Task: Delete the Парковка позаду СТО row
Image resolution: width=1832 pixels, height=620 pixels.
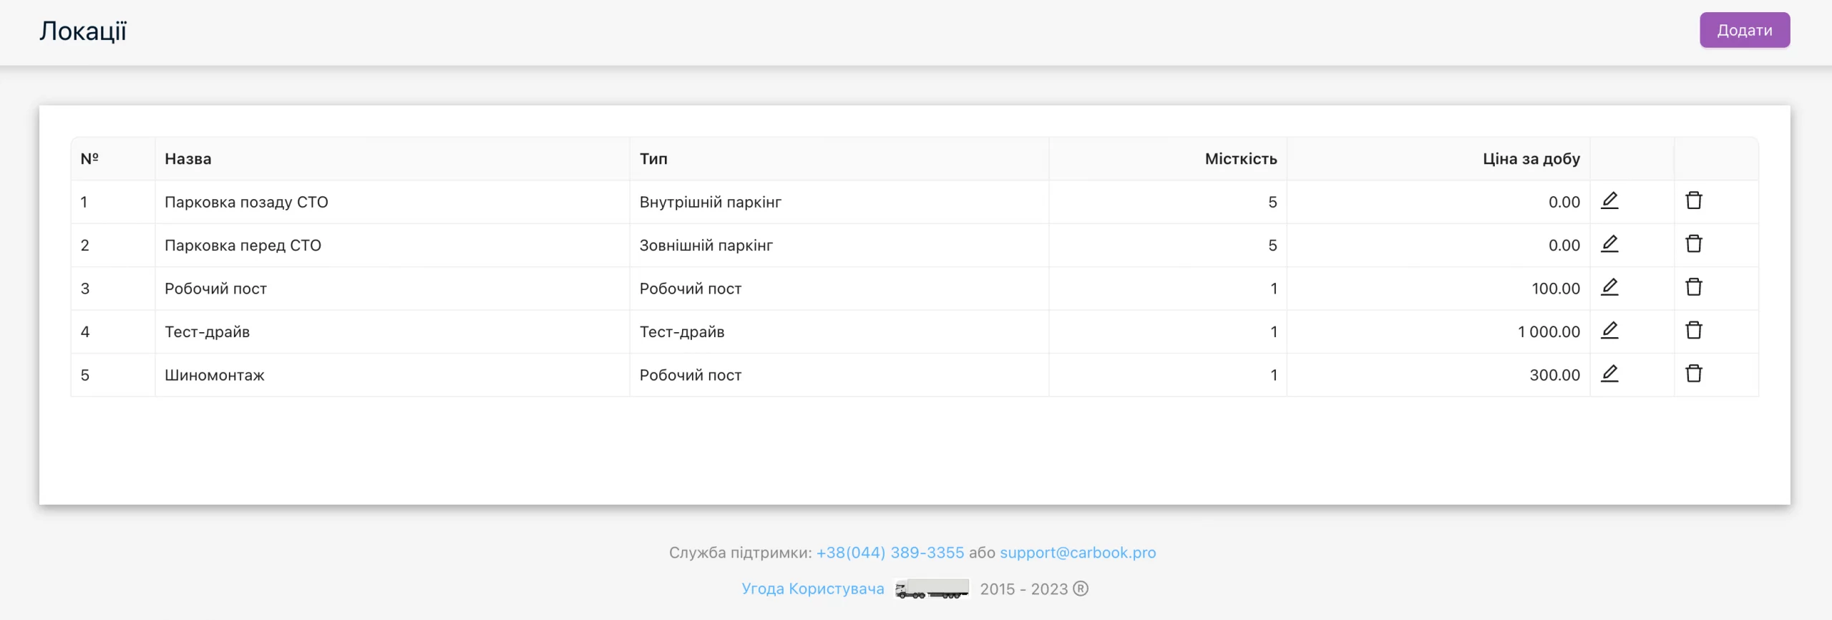Action: (1693, 200)
